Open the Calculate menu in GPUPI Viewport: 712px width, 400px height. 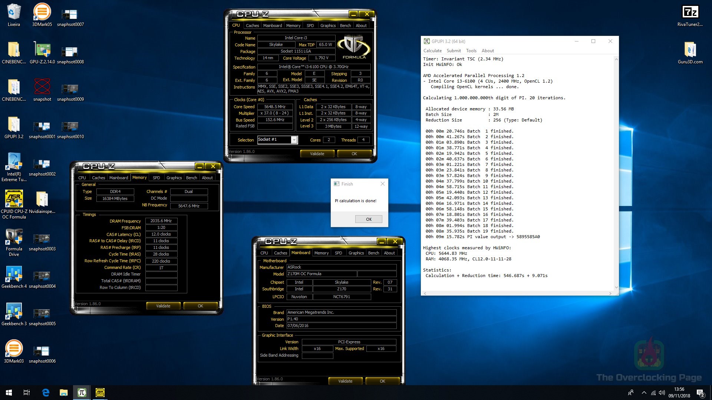[x=432, y=51]
